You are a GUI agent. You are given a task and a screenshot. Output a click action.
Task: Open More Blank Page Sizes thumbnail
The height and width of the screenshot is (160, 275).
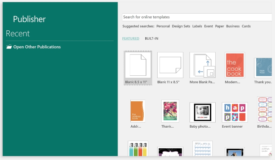[202, 65]
